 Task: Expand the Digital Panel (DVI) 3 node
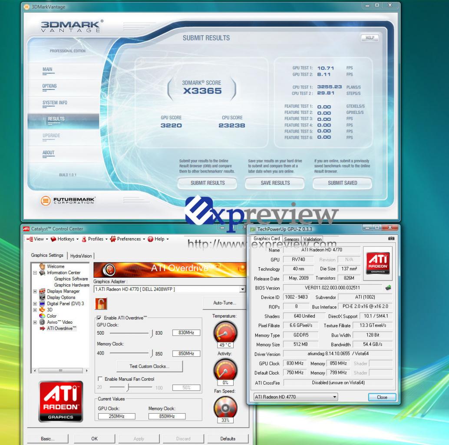(35, 304)
